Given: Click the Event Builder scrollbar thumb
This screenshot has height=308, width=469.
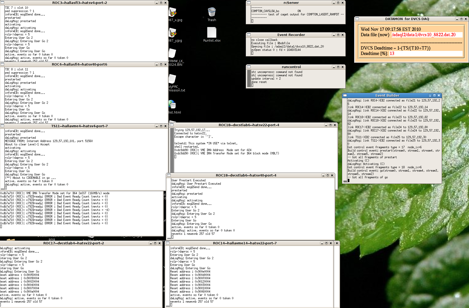Looking at the screenshot, I should [345, 181].
